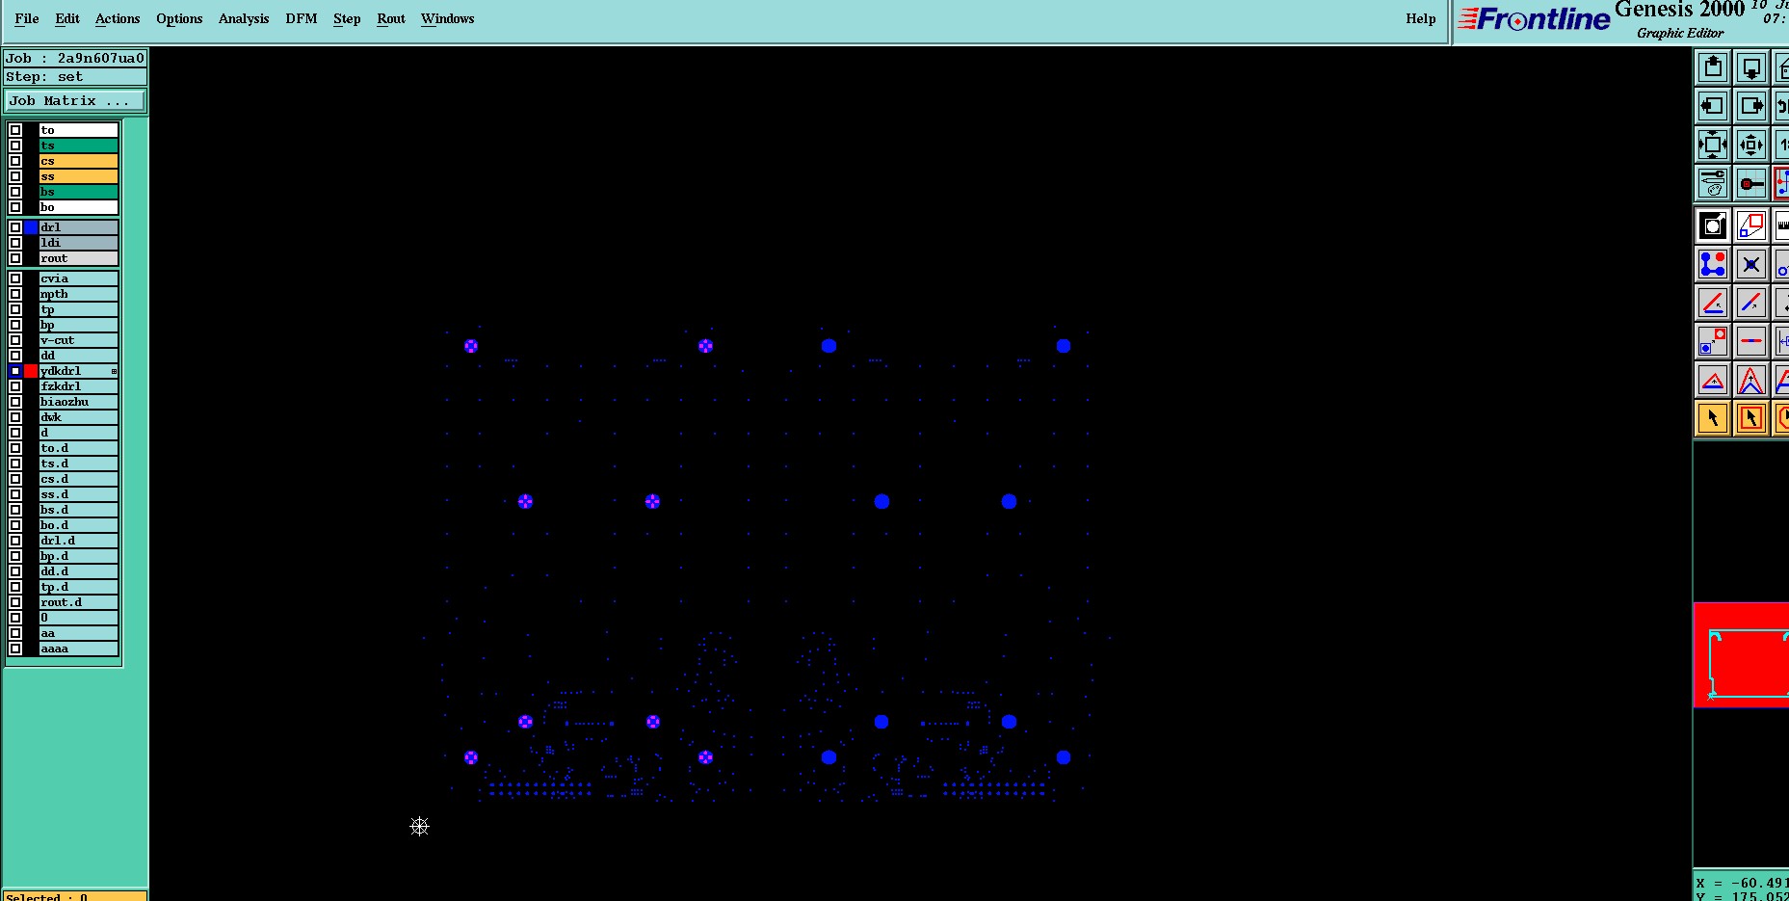Screen dimensions: 1789x901
Task: Click the blue color swatch beside drl
Action: click(x=31, y=227)
